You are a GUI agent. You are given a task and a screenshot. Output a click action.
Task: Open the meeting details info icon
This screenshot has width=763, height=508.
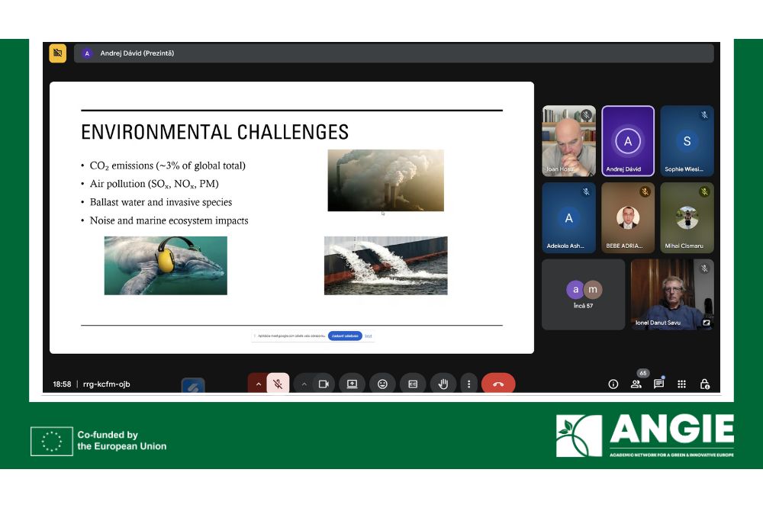[613, 384]
